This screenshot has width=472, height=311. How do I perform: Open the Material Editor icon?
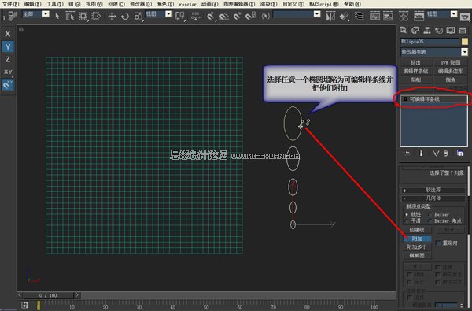click(x=404, y=16)
